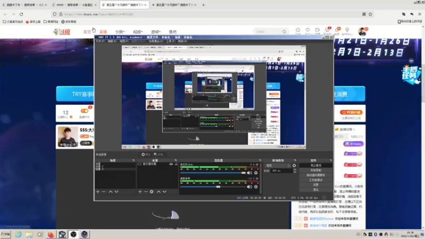Open the 视频 video dropdown in Douyu nav
Viewport: 425px width, 239px height.
tap(138, 32)
